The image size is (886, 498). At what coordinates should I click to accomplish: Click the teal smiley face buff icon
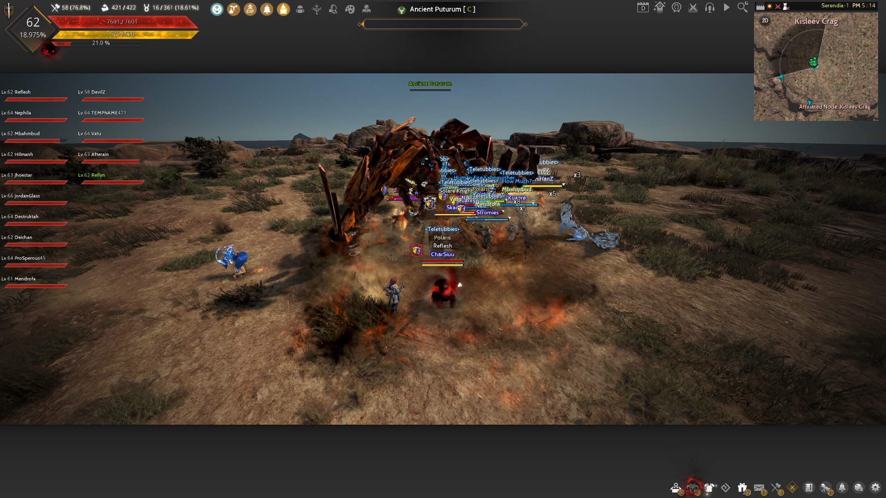tap(217, 9)
